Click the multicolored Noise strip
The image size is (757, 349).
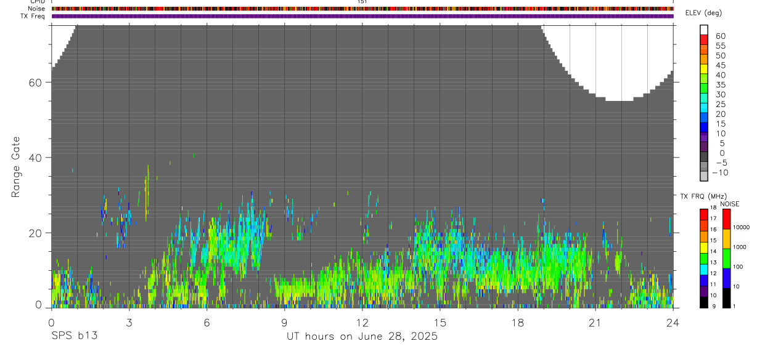click(x=362, y=9)
